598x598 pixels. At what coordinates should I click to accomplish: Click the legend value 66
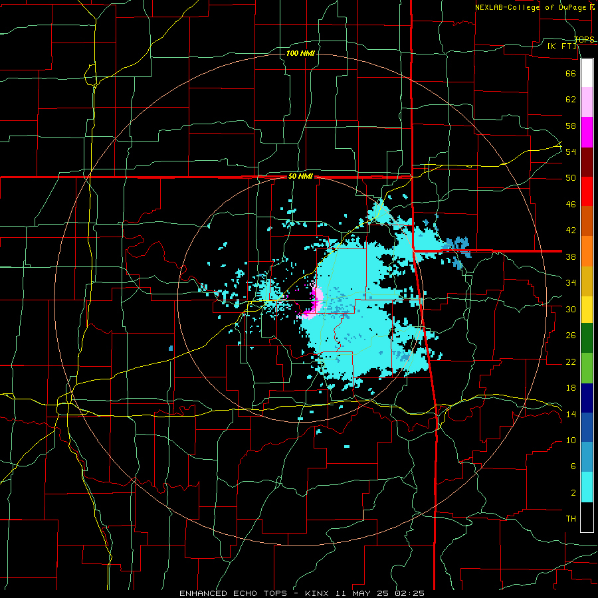point(571,73)
